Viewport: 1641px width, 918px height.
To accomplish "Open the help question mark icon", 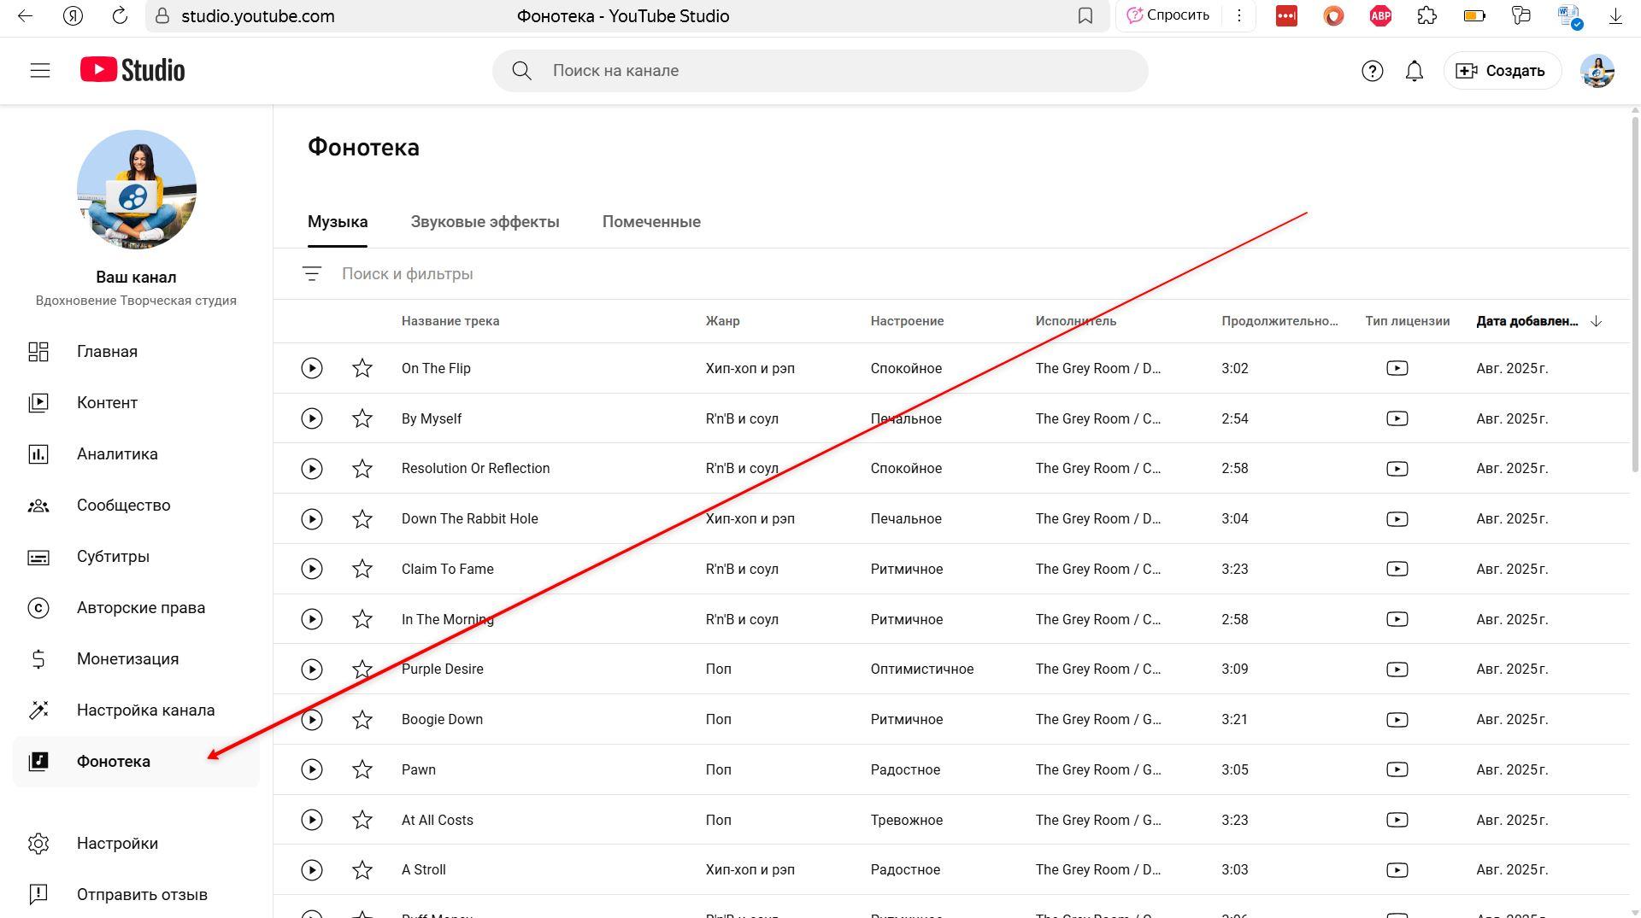I will tap(1372, 71).
